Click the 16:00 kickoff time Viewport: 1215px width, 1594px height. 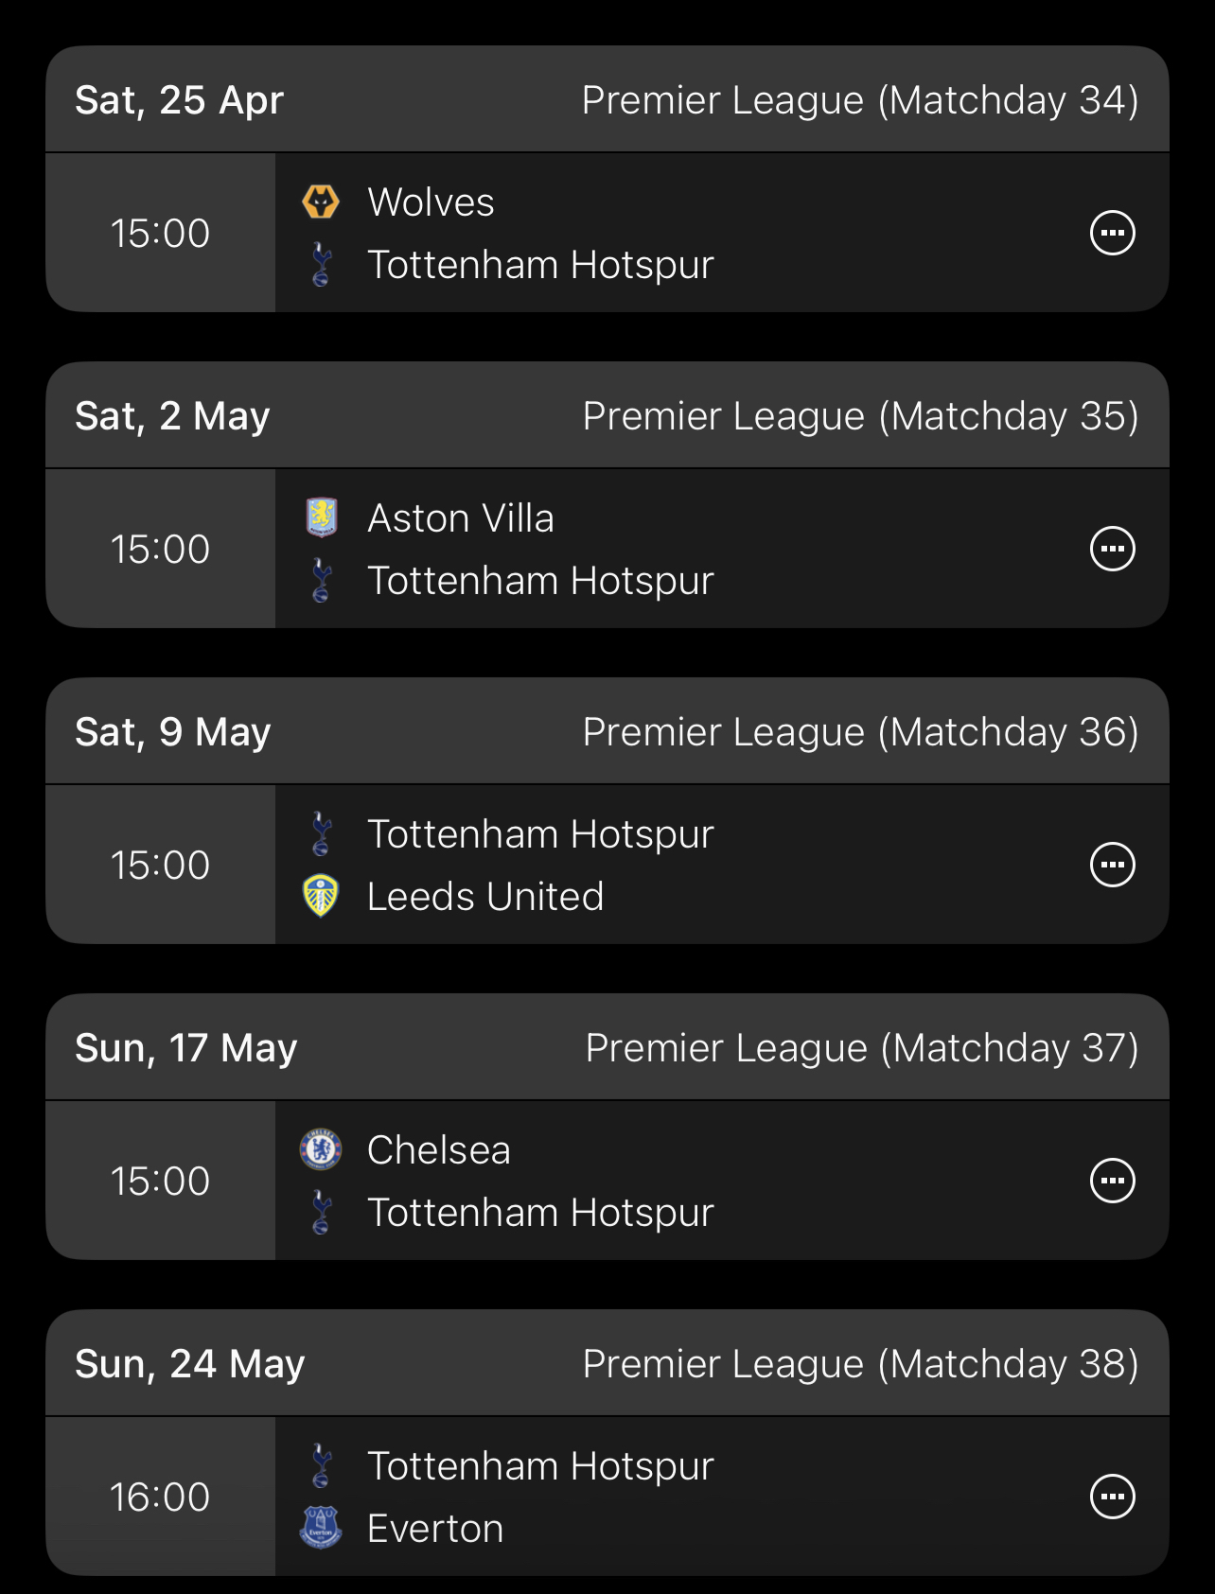click(160, 1497)
